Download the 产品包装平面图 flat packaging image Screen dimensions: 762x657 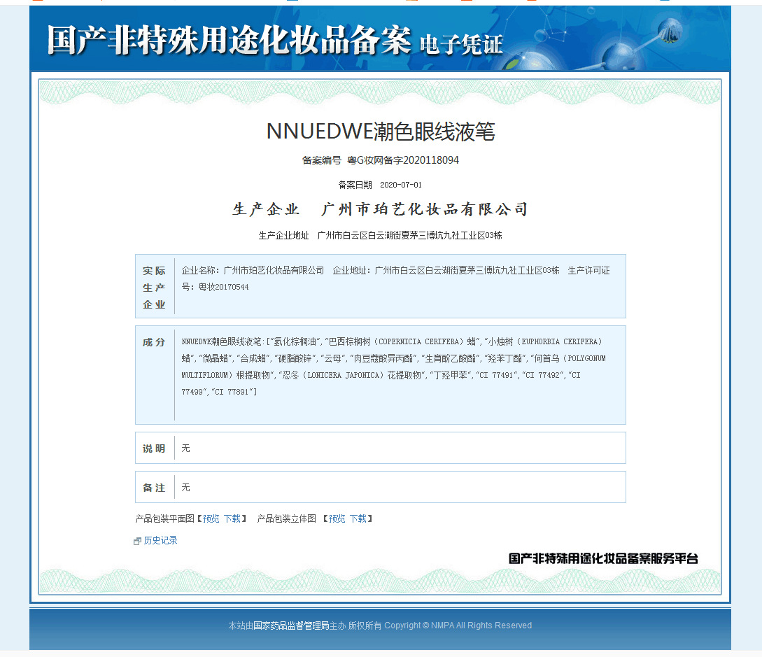(x=232, y=518)
